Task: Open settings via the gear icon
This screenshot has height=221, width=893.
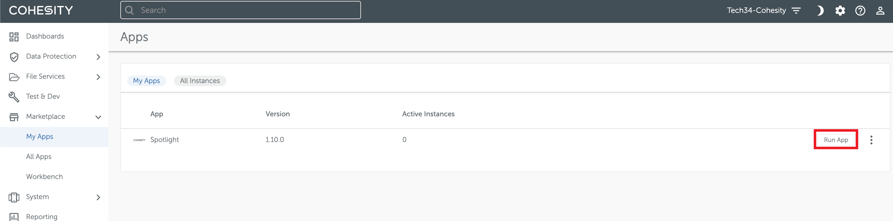Action: [840, 11]
